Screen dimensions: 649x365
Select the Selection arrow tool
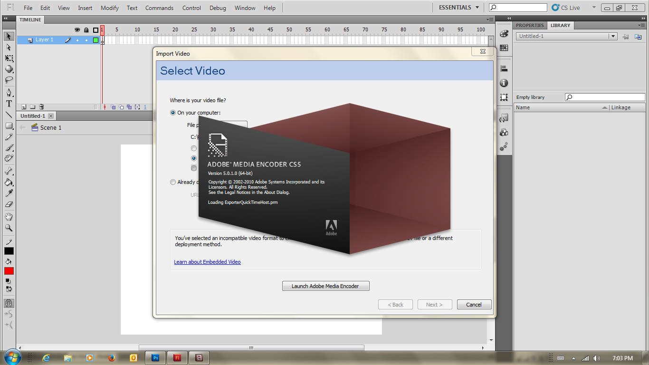(9, 37)
